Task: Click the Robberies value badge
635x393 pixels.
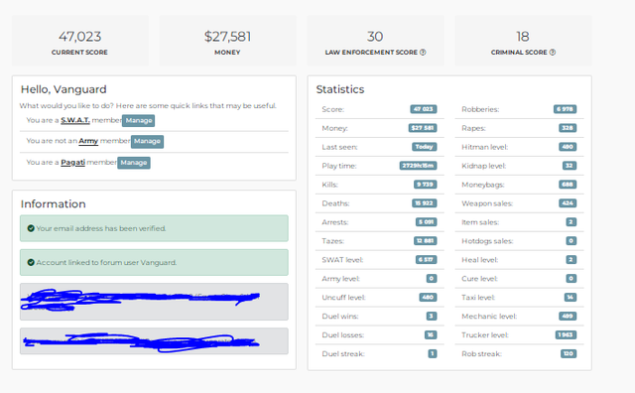Action: (x=565, y=109)
